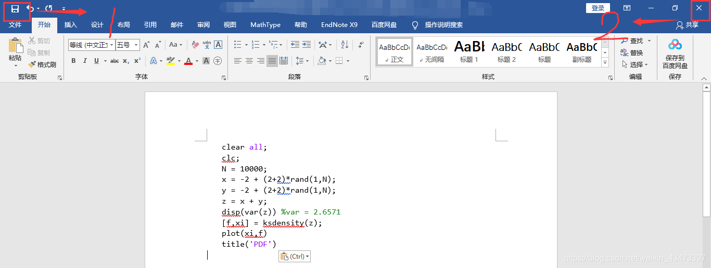Open the font name combo box
The height and width of the screenshot is (268, 711).
(92, 45)
